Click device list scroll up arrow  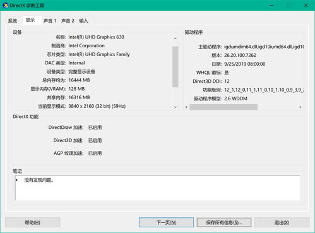tap(175, 39)
